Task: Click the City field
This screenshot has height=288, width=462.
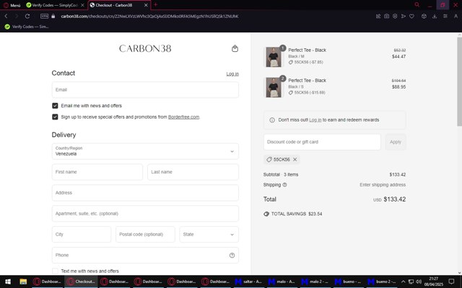Action: pos(82,234)
